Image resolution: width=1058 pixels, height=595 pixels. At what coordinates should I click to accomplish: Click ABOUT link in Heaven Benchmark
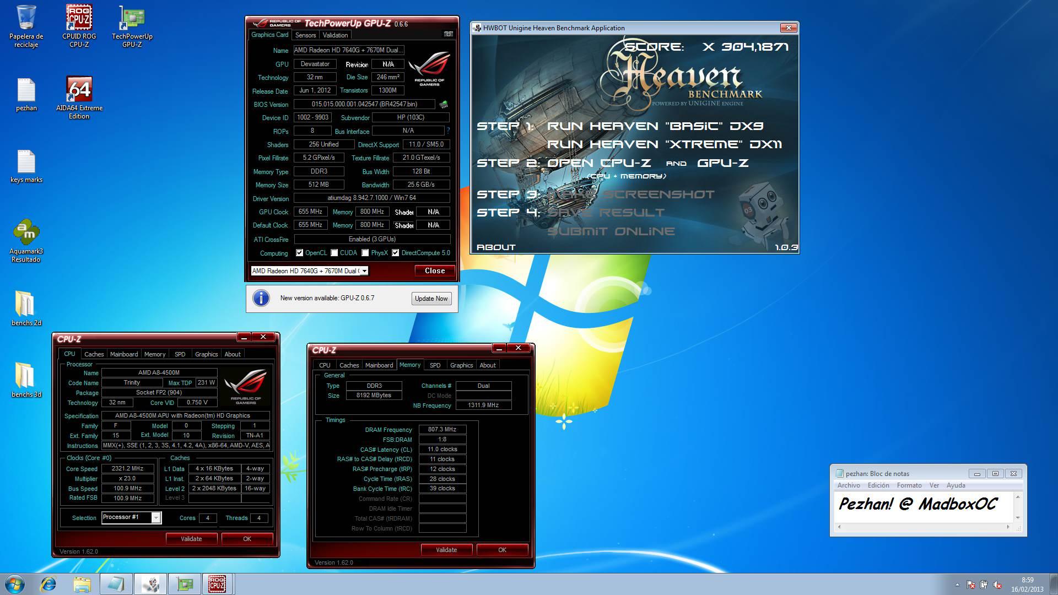(x=496, y=247)
